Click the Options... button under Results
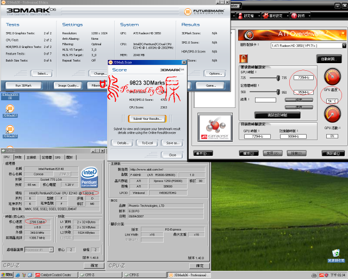This screenshot has height=279, width=348. coord(215,74)
